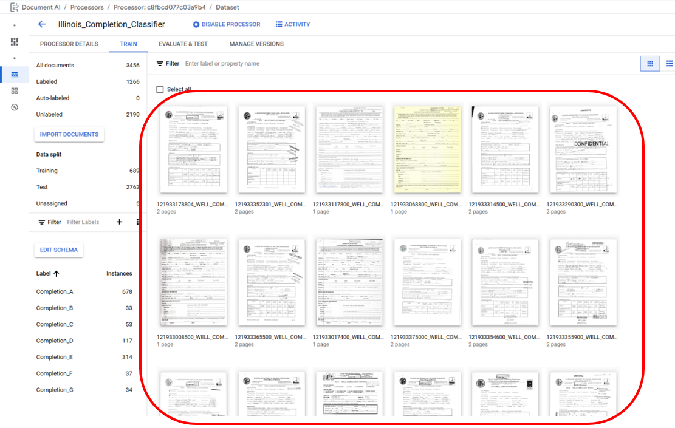Open the Processor Details tab

pos(69,44)
